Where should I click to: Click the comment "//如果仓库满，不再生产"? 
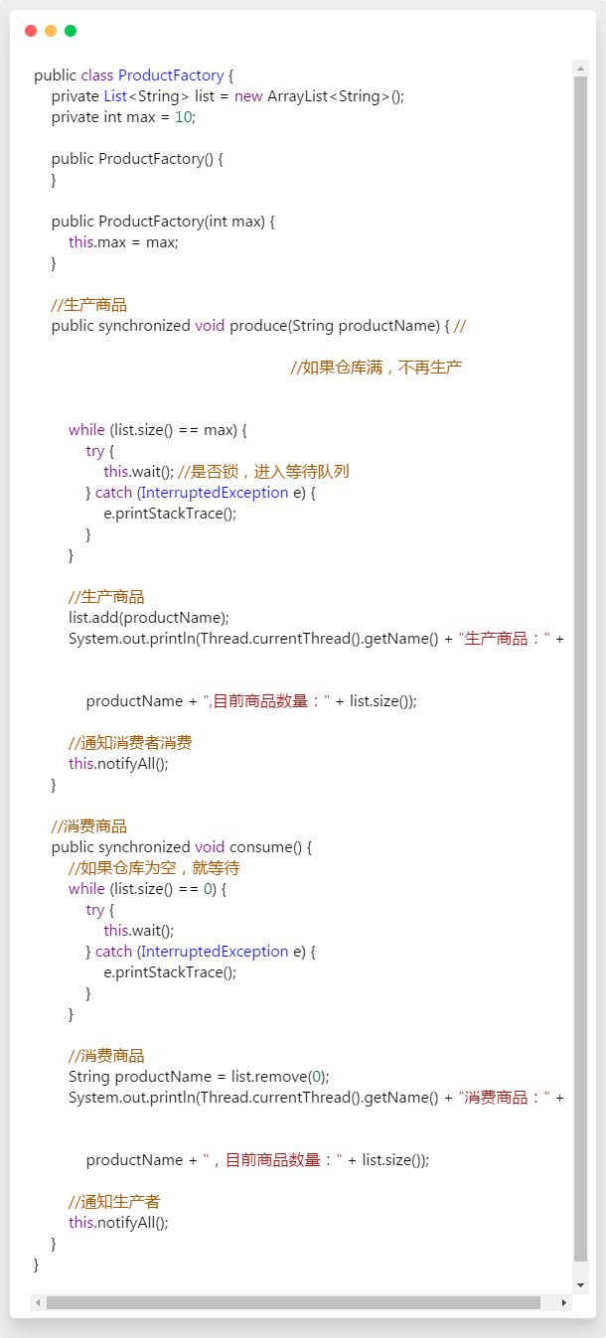pyautogui.click(x=376, y=368)
